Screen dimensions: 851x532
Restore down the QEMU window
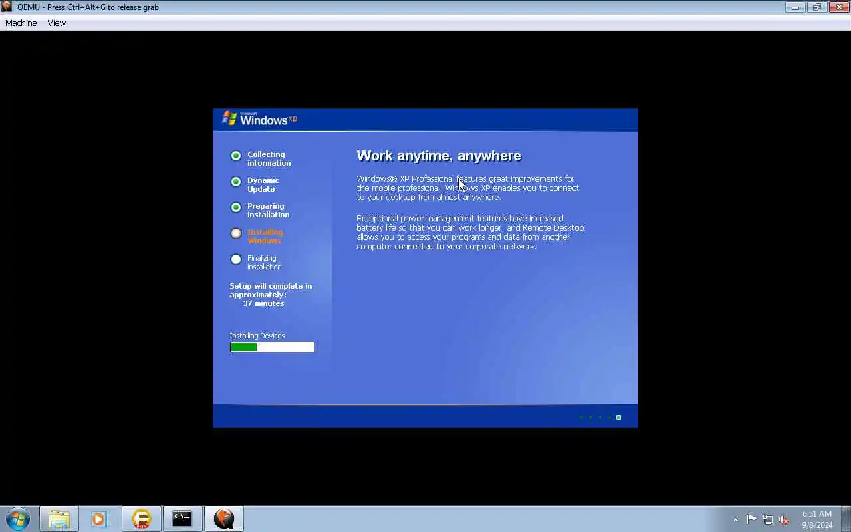click(x=816, y=7)
